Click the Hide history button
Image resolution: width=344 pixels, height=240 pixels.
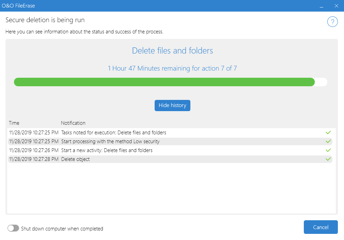pyautogui.click(x=172, y=105)
